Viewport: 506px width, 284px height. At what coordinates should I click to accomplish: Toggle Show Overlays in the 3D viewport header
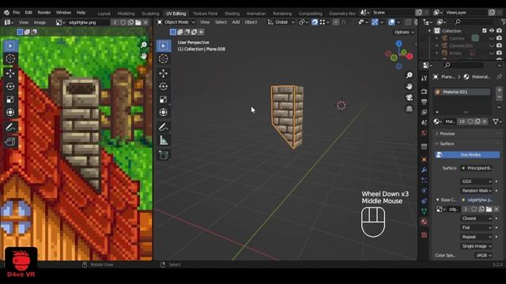click(391, 22)
